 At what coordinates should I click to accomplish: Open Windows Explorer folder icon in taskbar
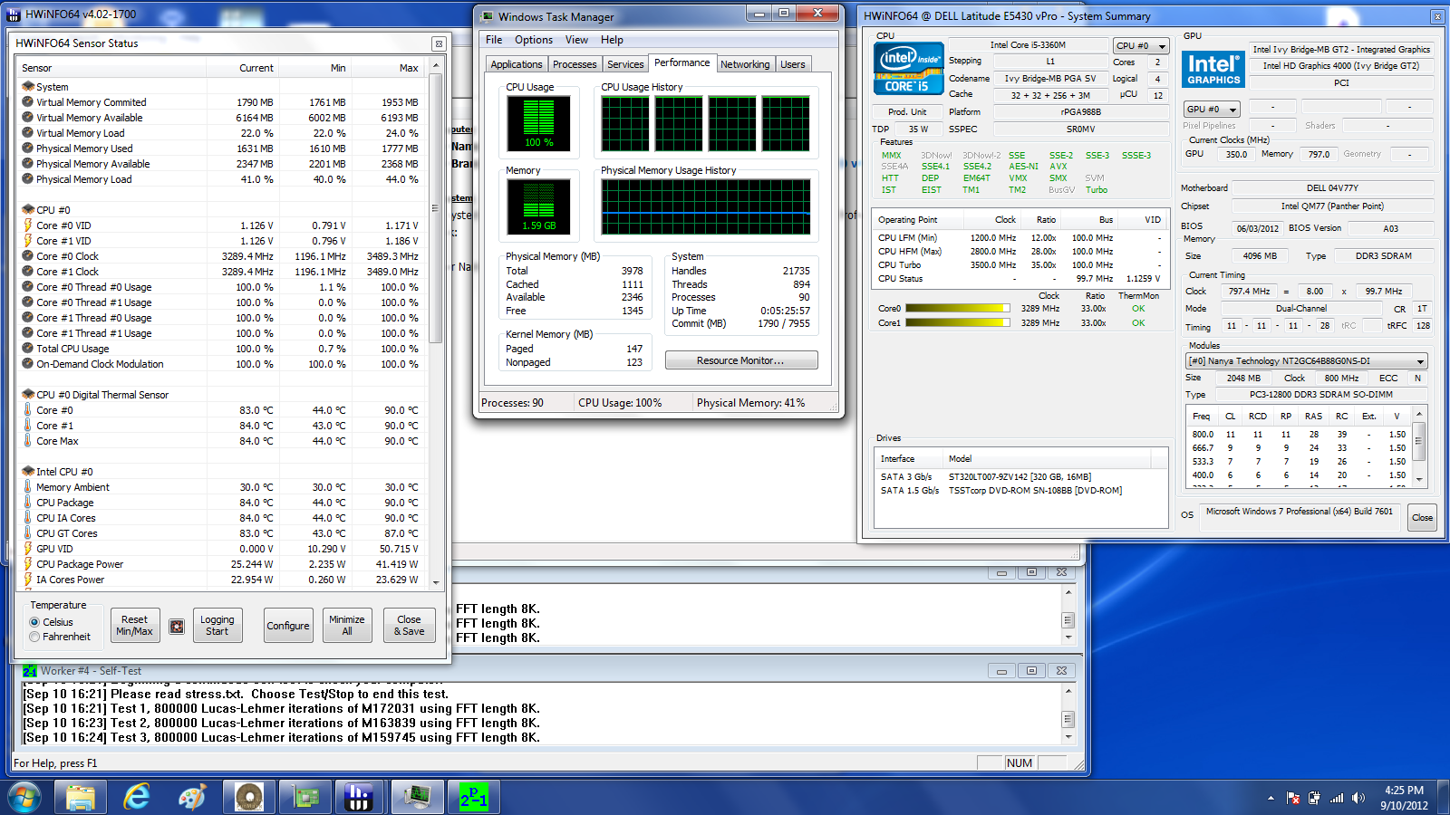pos(81,797)
